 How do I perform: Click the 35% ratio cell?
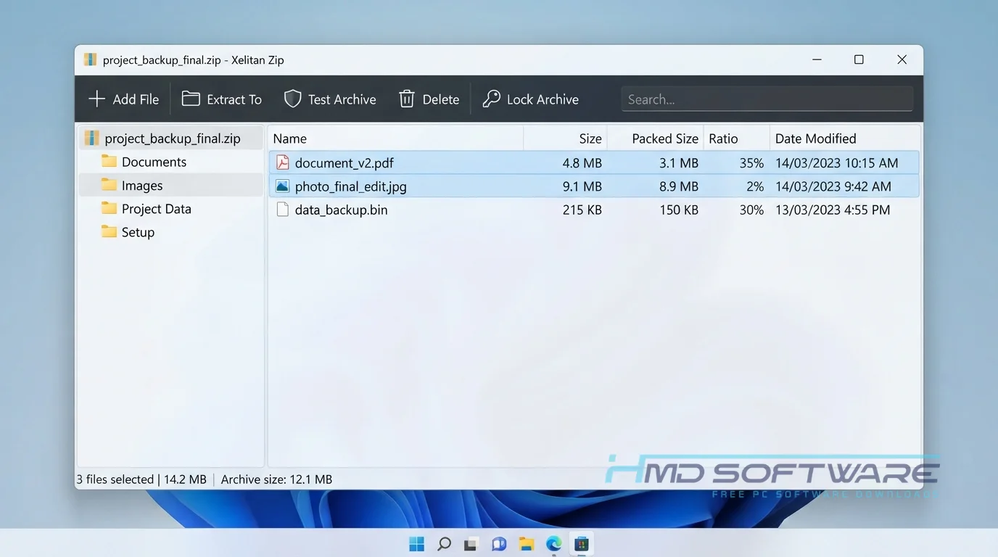751,163
